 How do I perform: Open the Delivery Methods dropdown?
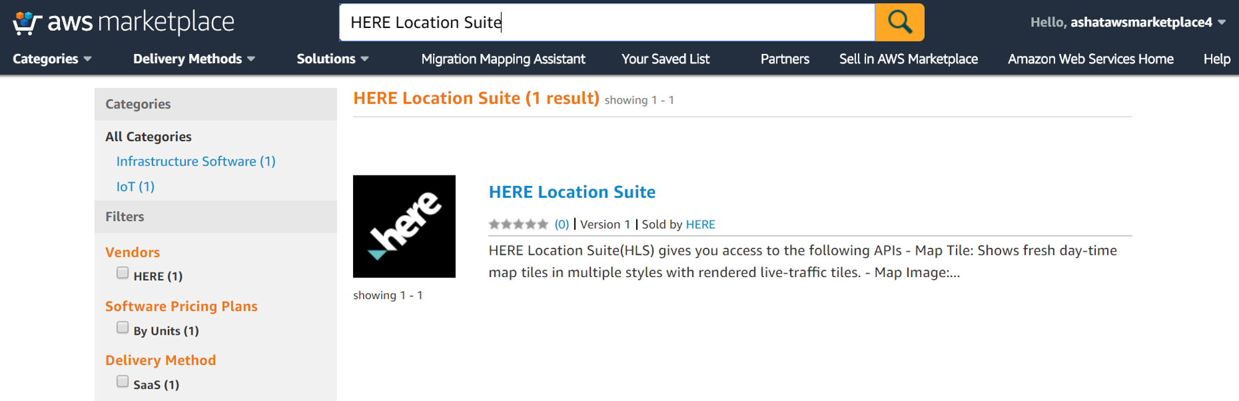tap(194, 59)
